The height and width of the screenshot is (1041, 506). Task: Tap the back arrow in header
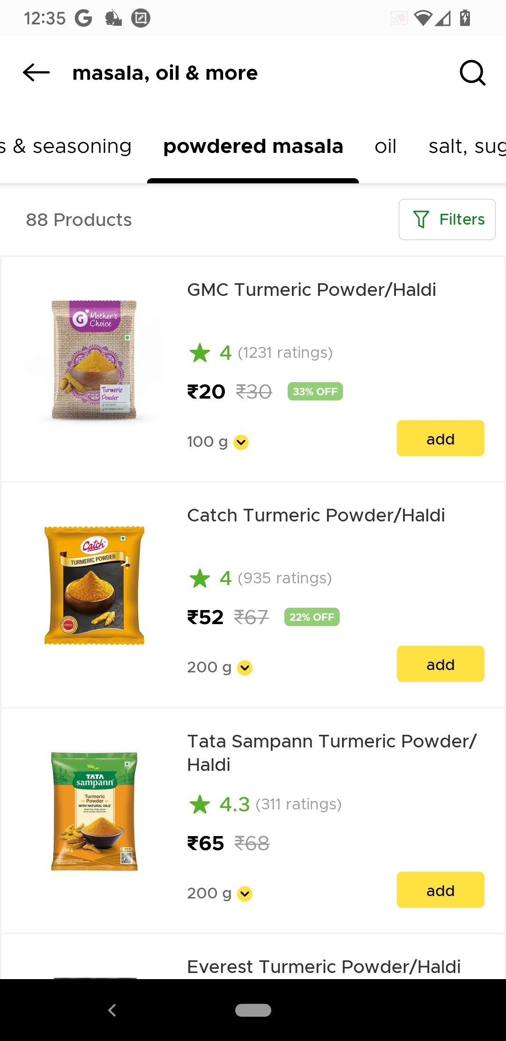pos(36,73)
